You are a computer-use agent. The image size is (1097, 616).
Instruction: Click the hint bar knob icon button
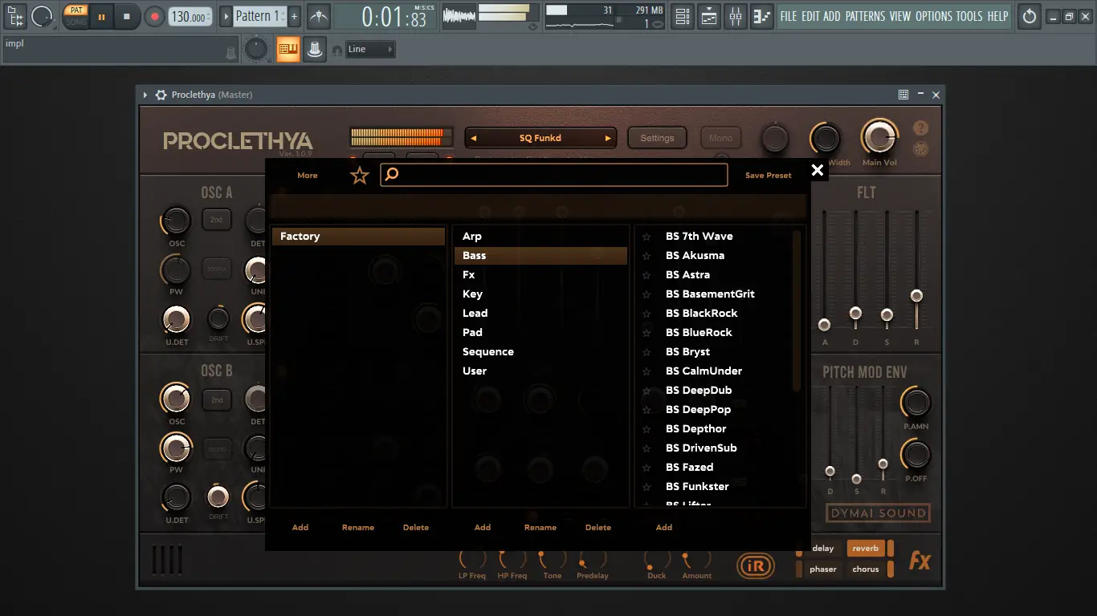coord(315,50)
